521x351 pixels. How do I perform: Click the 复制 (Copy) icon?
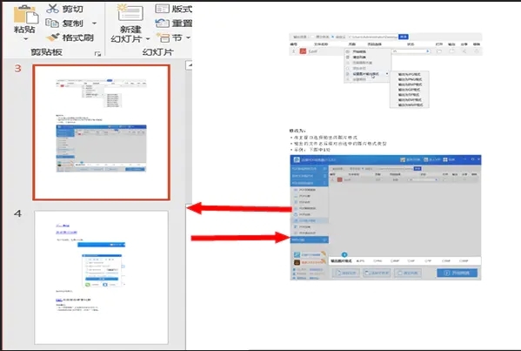52,23
